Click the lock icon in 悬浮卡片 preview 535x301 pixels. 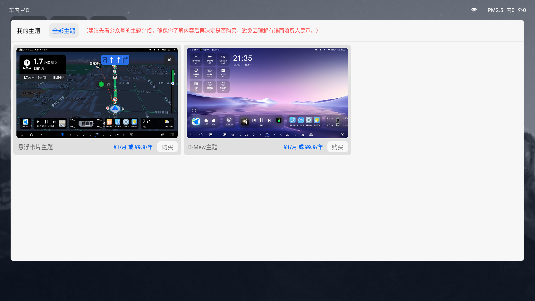click(x=163, y=135)
